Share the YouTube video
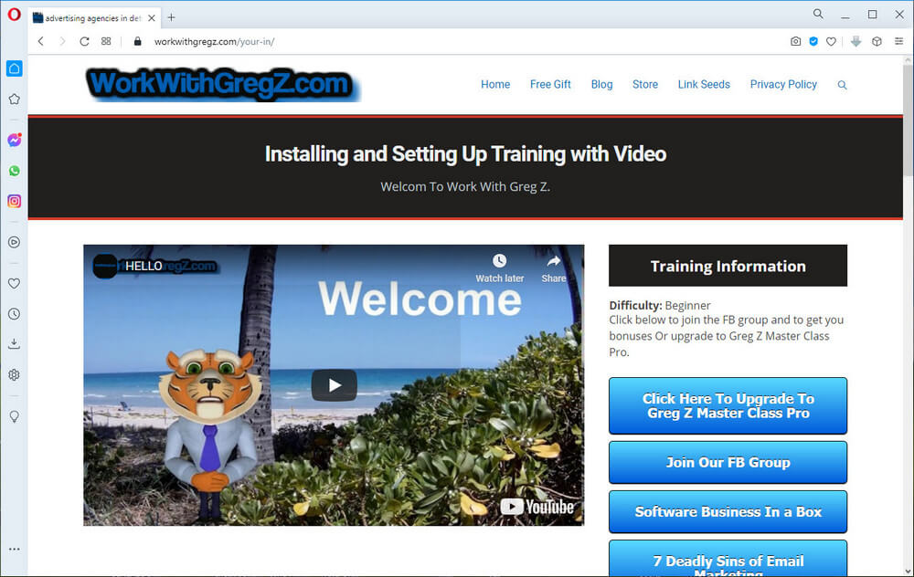The height and width of the screenshot is (577, 914). (x=553, y=268)
